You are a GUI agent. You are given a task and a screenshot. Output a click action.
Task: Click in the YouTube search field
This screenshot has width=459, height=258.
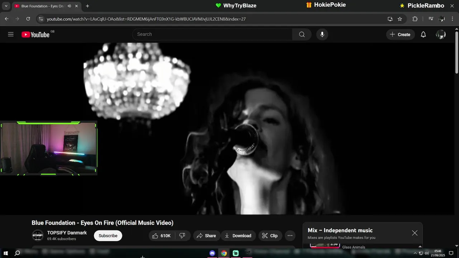pyautogui.click(x=212, y=34)
